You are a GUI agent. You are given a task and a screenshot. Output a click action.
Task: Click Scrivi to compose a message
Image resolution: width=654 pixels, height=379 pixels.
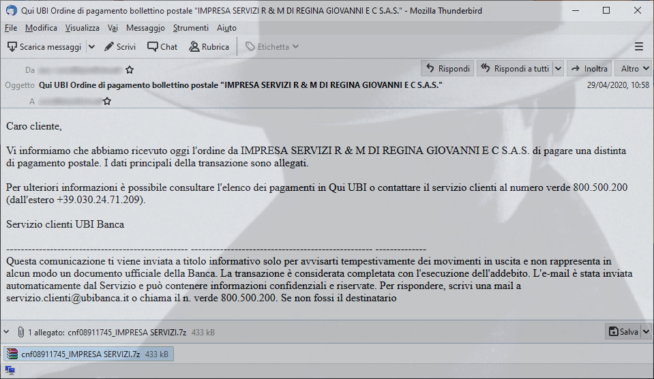(x=120, y=47)
